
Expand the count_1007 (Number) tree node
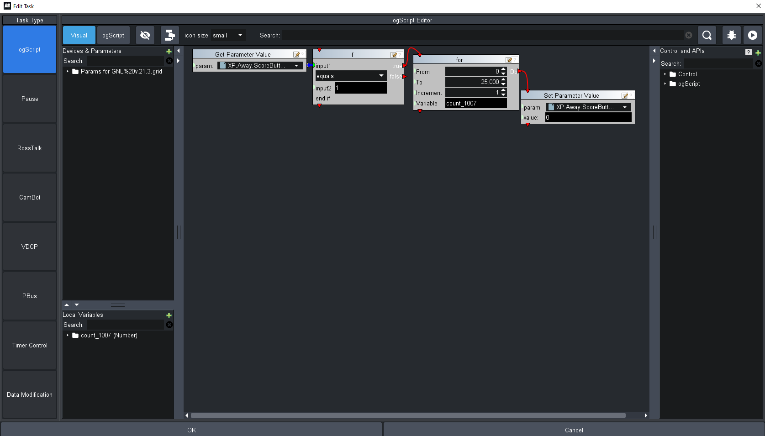68,335
